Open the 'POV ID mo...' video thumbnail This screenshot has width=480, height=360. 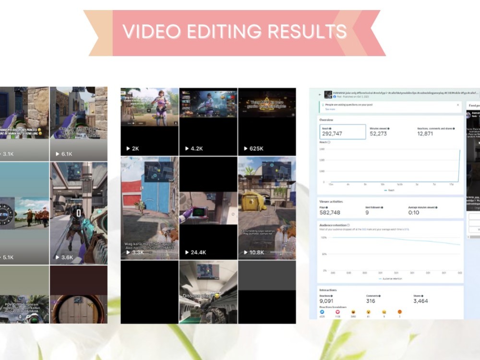[24, 295]
